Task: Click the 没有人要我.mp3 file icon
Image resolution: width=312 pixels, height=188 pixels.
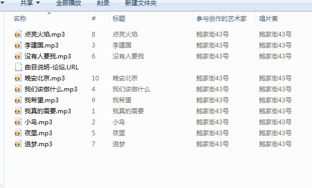Action: pyautogui.click(x=18, y=56)
